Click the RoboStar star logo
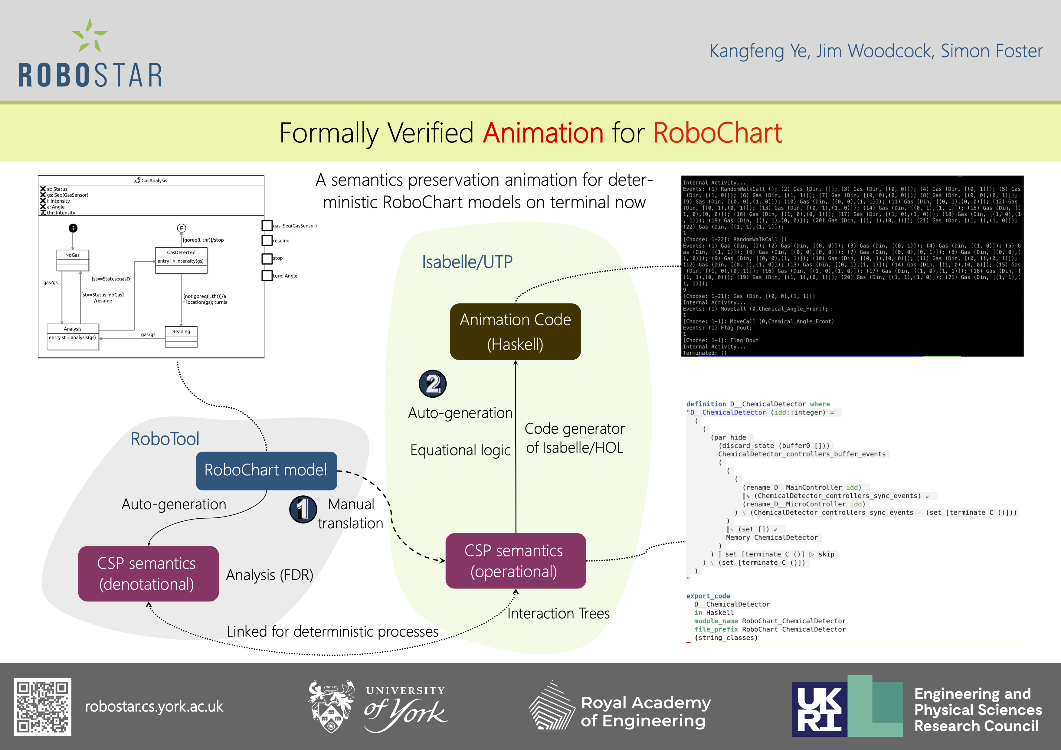 pos(90,36)
